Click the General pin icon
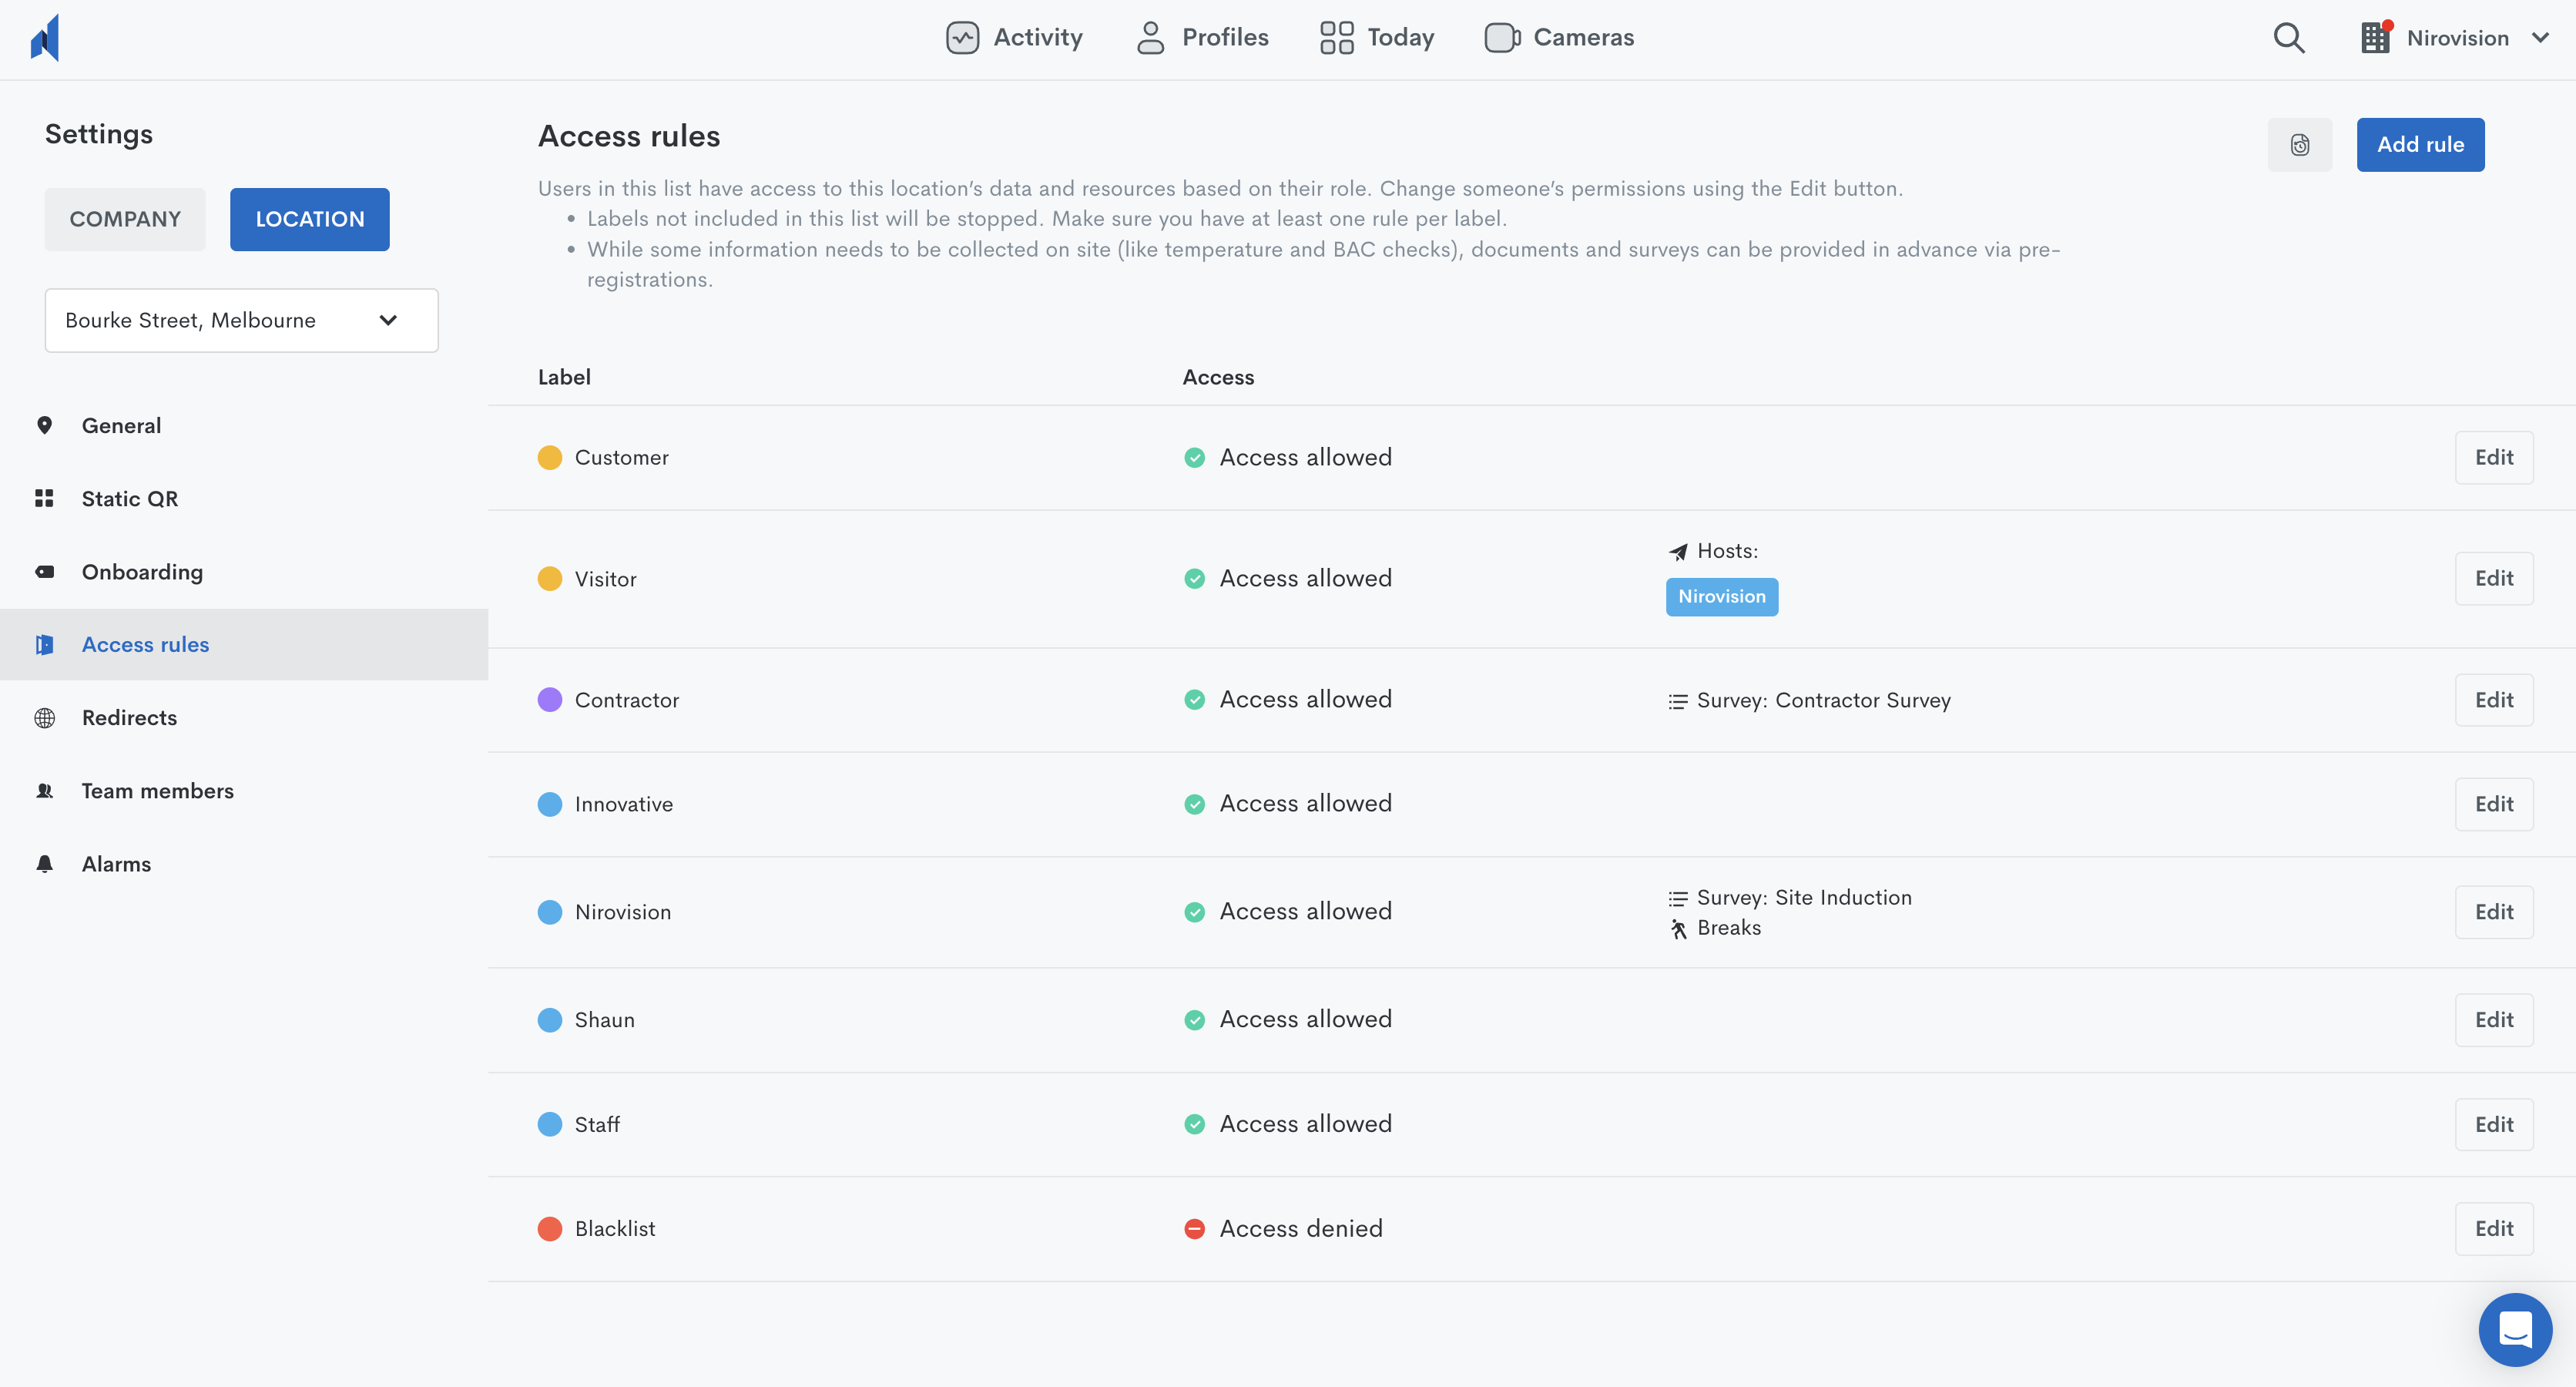This screenshot has width=2576, height=1387. coord(44,425)
